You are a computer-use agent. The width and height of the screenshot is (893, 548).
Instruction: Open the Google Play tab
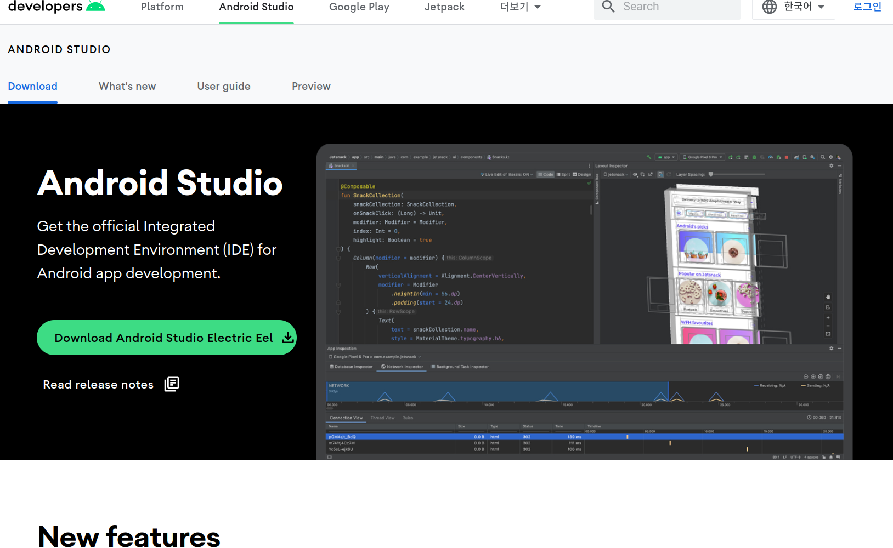[x=359, y=7]
